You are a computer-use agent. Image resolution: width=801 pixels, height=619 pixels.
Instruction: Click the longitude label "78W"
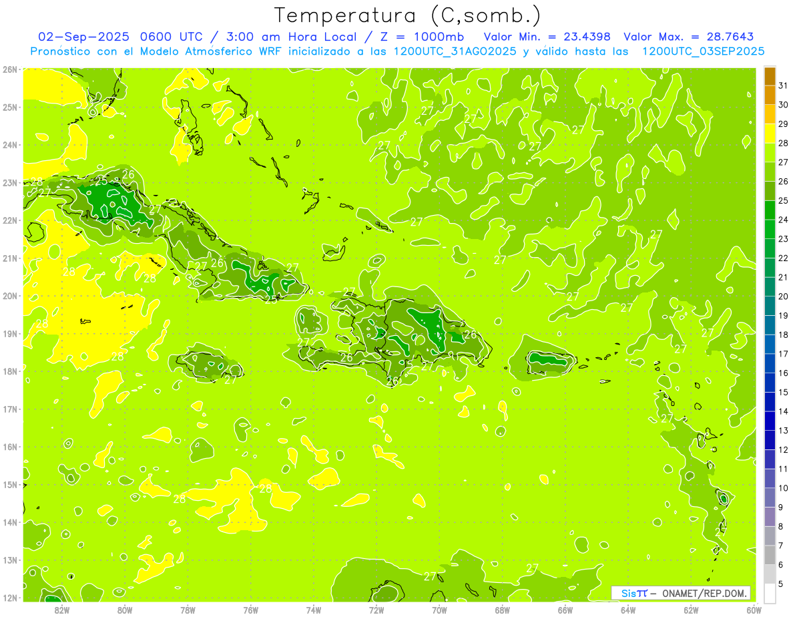coord(188,609)
